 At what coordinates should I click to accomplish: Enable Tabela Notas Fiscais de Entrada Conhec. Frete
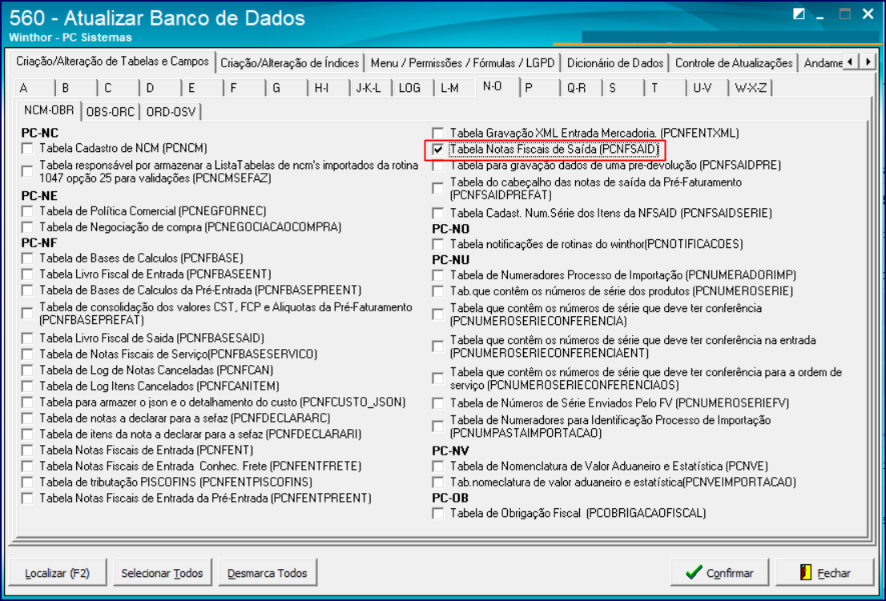(27, 466)
